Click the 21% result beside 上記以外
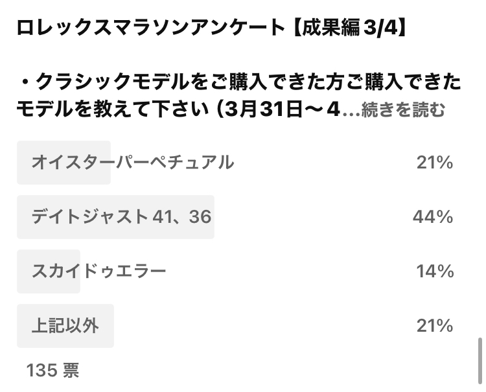 click(435, 326)
